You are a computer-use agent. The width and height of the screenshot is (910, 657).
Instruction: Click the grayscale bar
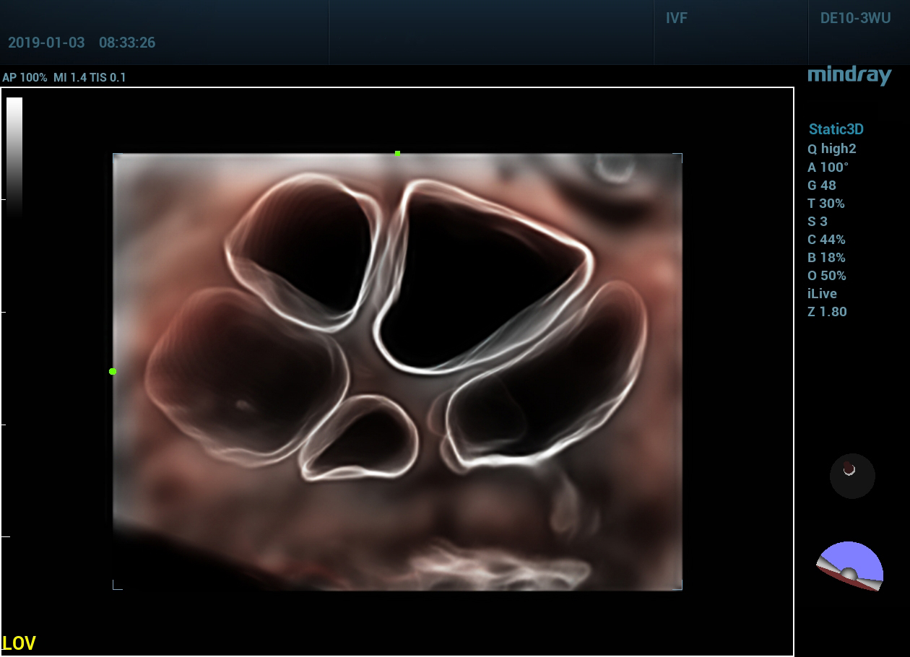(14, 155)
